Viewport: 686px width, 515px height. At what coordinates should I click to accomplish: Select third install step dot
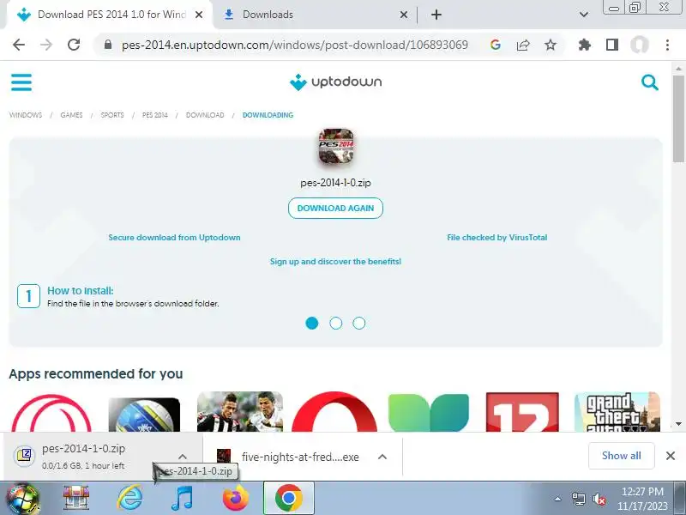[359, 324]
